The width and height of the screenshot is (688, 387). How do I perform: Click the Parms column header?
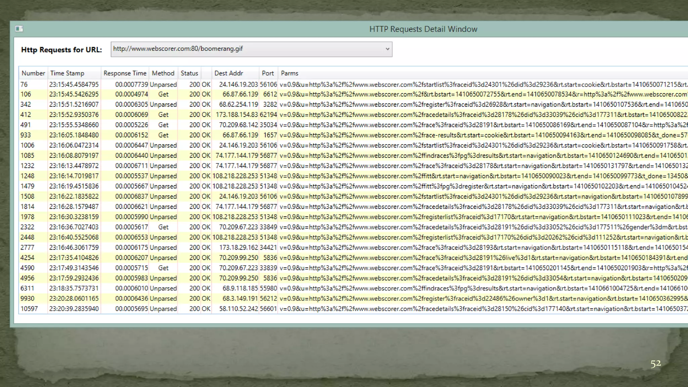289,73
